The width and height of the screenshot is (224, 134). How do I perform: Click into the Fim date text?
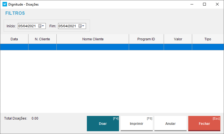coord(67,26)
